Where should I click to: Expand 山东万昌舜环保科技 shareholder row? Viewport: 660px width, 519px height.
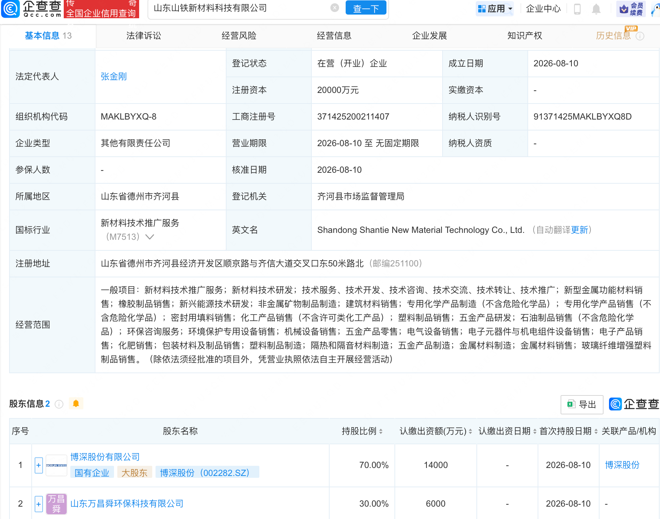pyautogui.click(x=39, y=504)
